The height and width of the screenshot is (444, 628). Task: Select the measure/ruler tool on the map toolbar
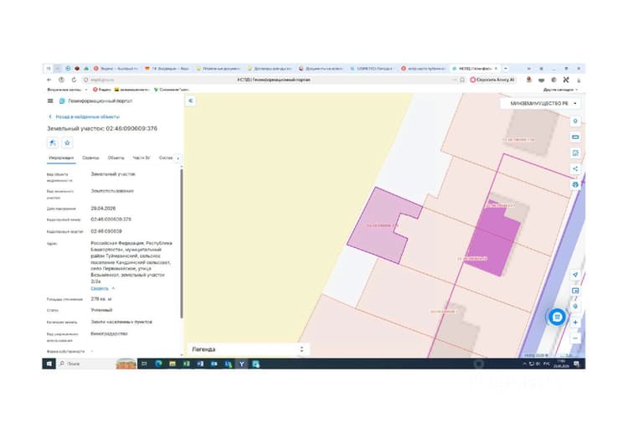[x=575, y=137]
